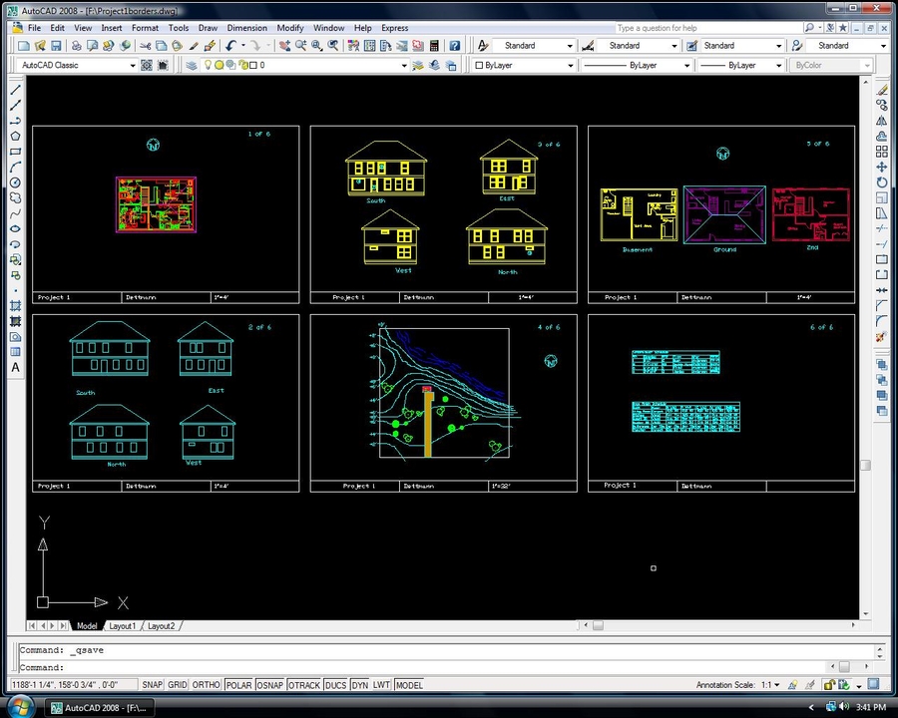898x718 pixels.
Task: Click the Undo arrow icon
Action: tap(230, 46)
